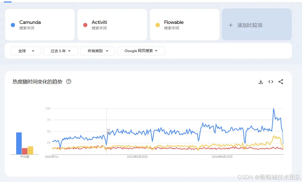
Task: Click the yellow Flowable color dot
Action: click(158, 25)
